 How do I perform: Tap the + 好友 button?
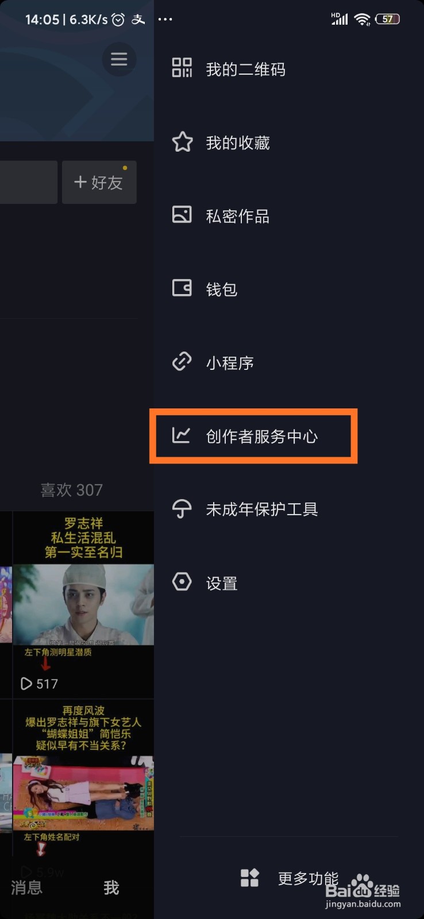click(99, 183)
